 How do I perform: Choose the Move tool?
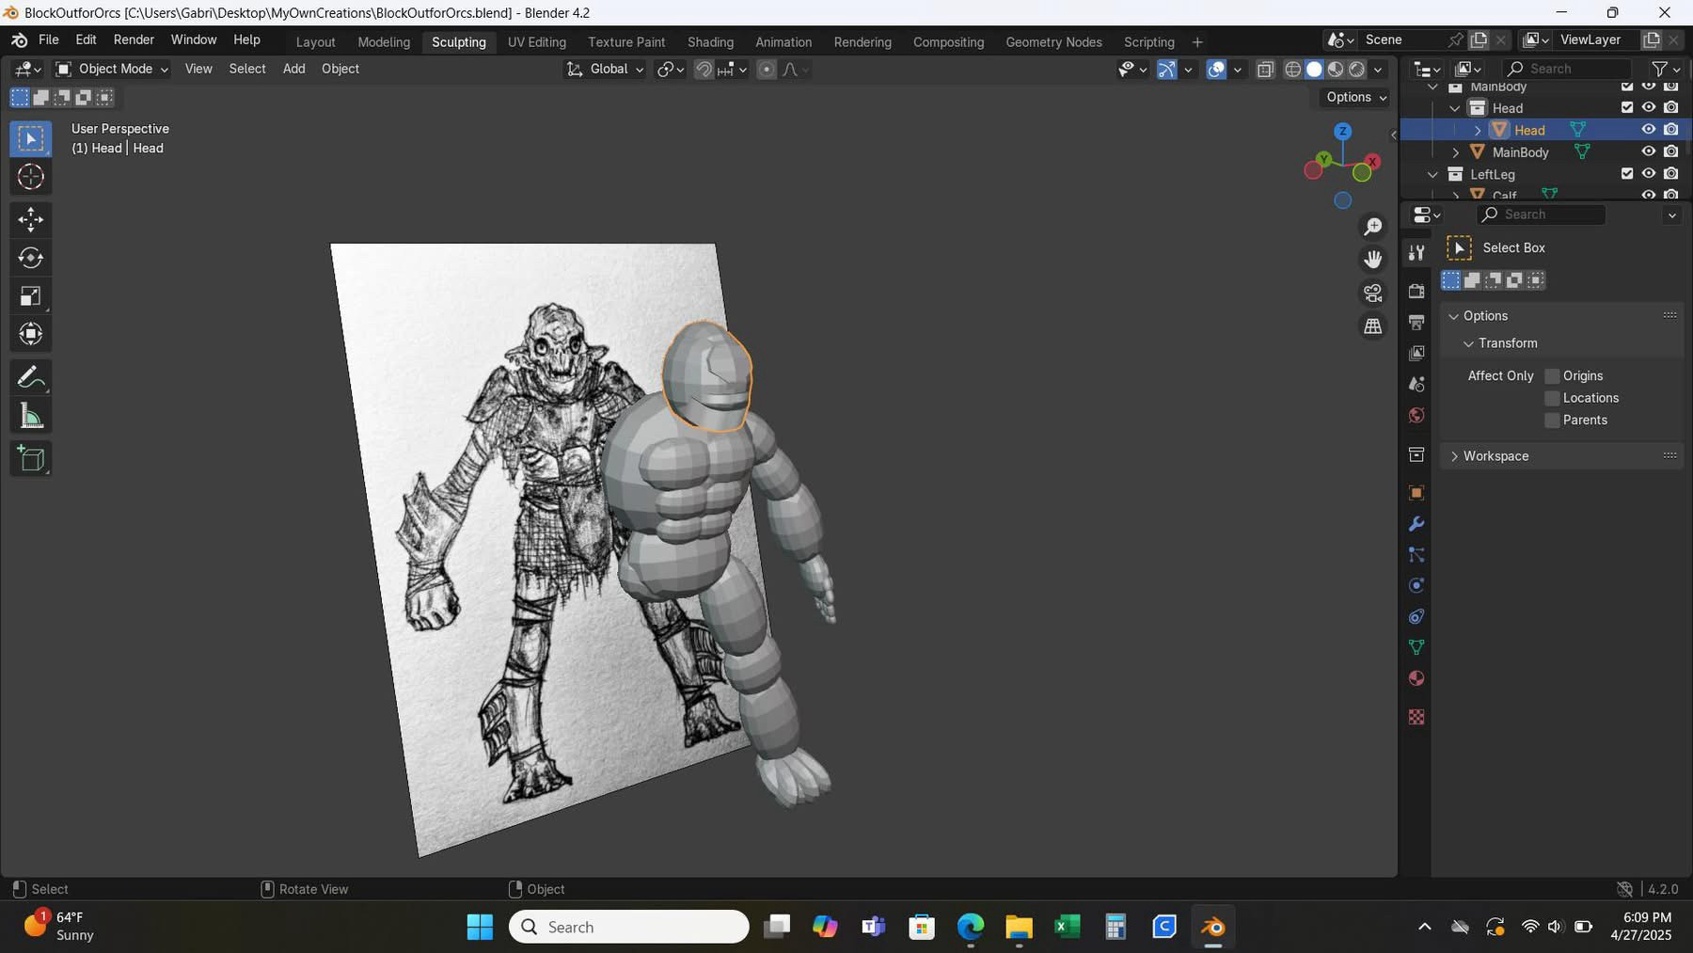point(31,220)
